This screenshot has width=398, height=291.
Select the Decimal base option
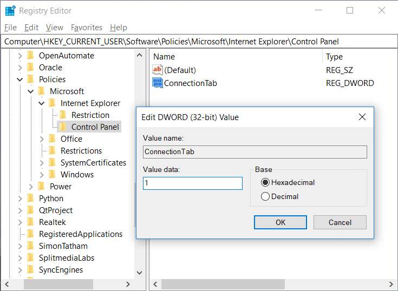pyautogui.click(x=265, y=196)
